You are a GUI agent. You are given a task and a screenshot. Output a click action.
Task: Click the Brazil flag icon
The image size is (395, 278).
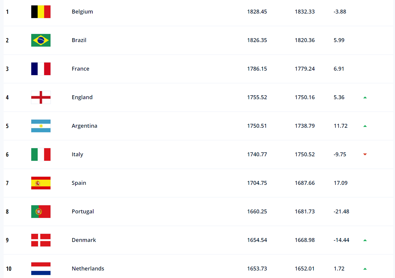click(x=41, y=40)
